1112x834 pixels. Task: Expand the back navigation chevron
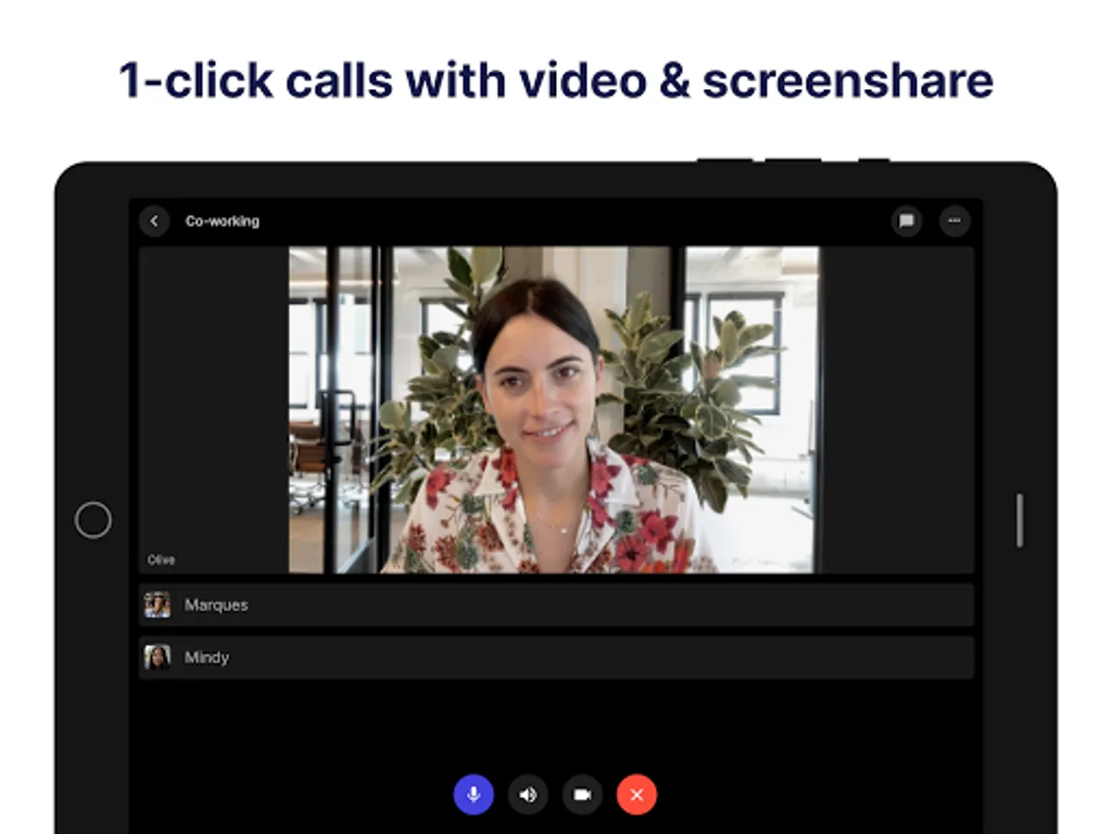pyautogui.click(x=154, y=221)
